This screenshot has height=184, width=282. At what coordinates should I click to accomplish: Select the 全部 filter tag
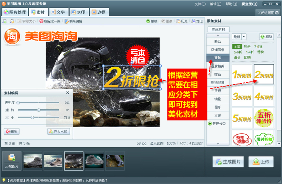click(237, 47)
